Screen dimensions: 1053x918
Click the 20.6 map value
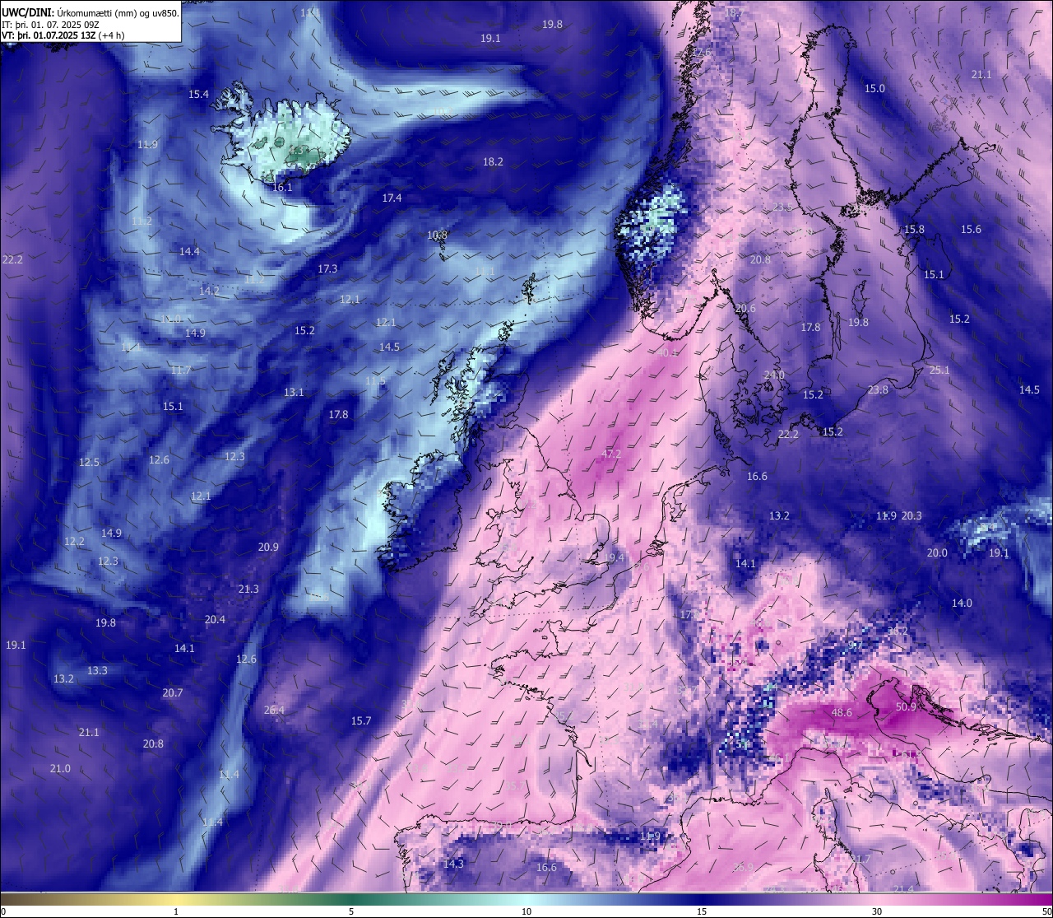pos(745,309)
